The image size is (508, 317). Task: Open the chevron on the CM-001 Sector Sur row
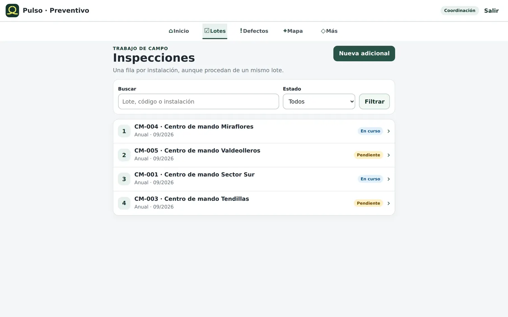point(388,179)
